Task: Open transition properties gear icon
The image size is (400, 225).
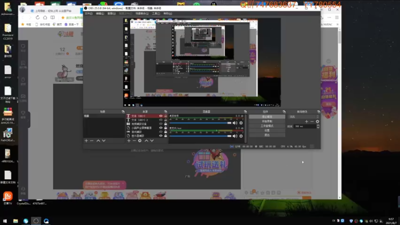Action: (317, 121)
